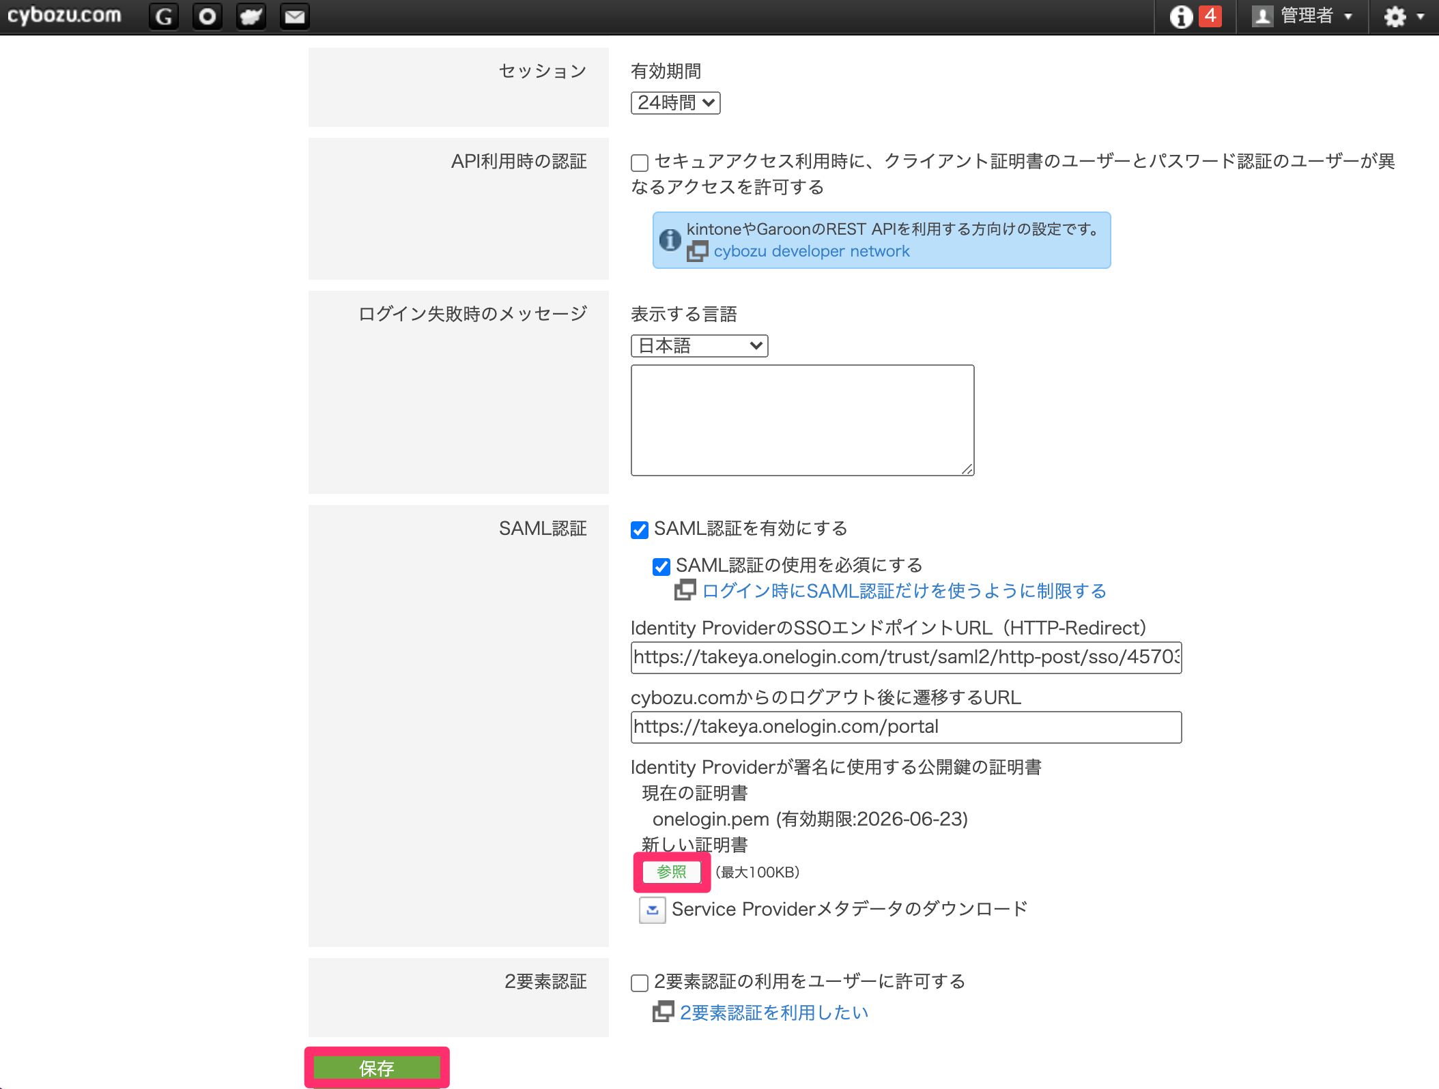Click the 管理者 user avatar icon

1262,16
